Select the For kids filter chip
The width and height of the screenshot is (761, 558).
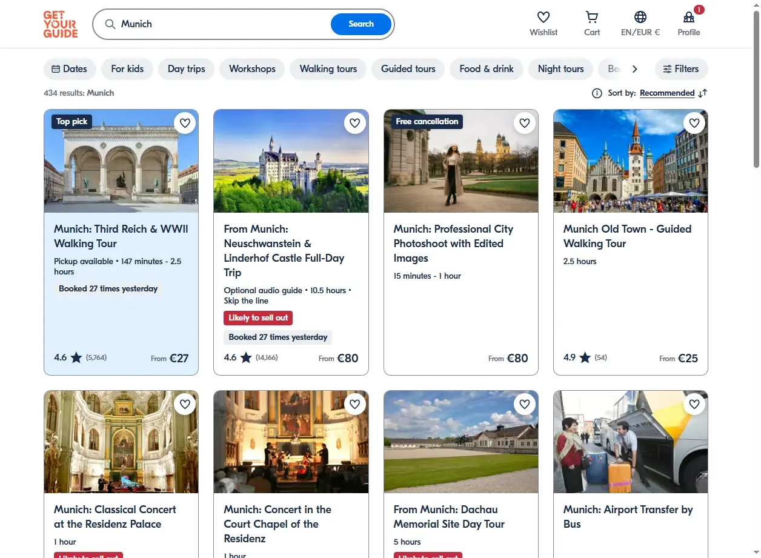click(x=127, y=69)
